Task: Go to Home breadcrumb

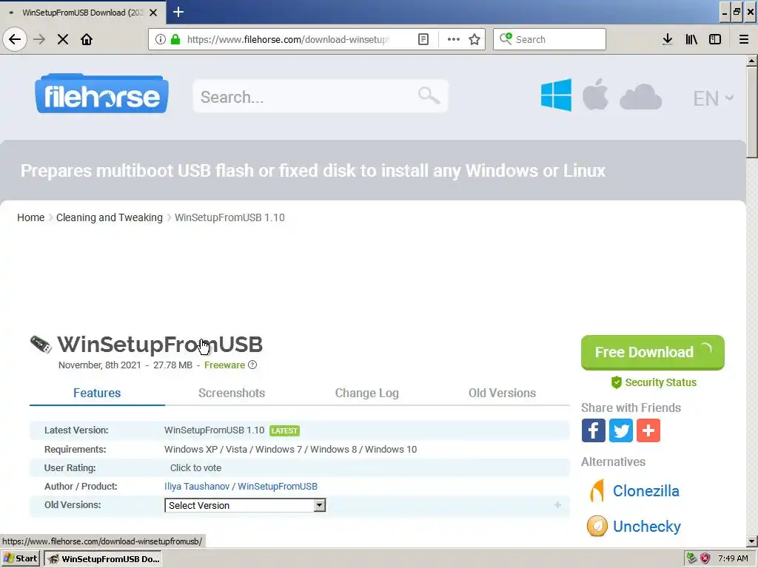Action: pyautogui.click(x=30, y=217)
